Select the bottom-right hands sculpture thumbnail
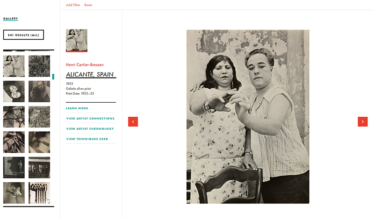Image resolution: width=374 pixels, height=219 pixels. pyautogui.click(x=39, y=193)
